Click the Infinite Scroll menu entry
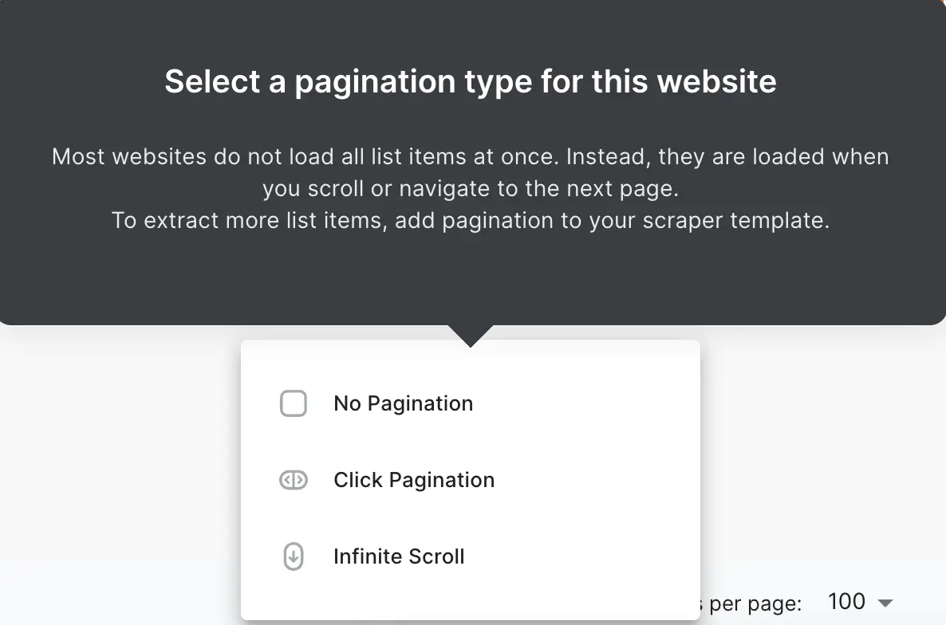The height and width of the screenshot is (625, 946). [399, 556]
